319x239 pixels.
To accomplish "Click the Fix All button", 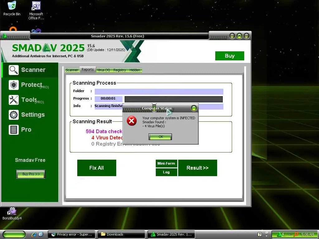I will click(x=97, y=168).
